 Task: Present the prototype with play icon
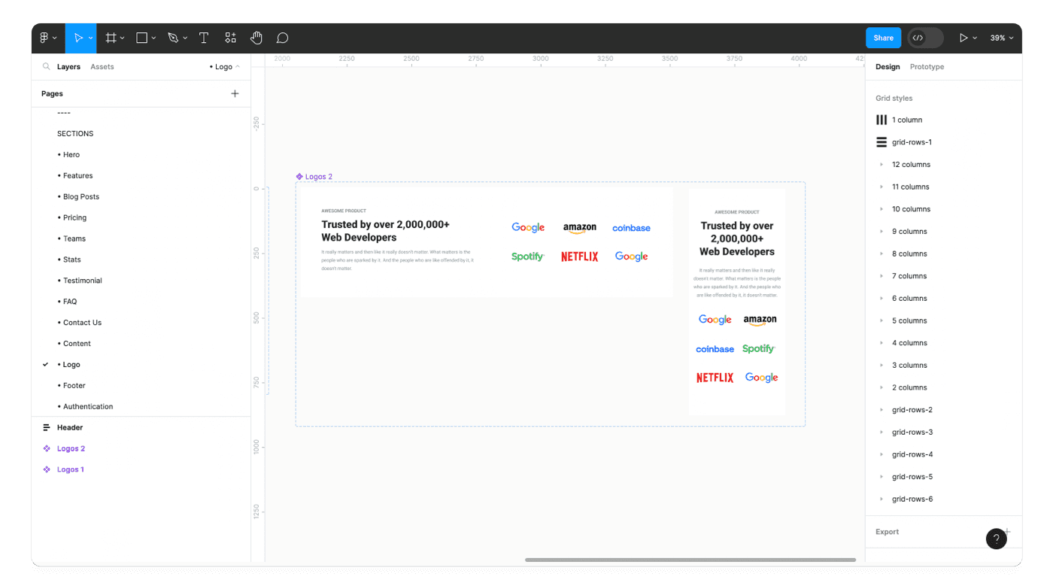[963, 38]
